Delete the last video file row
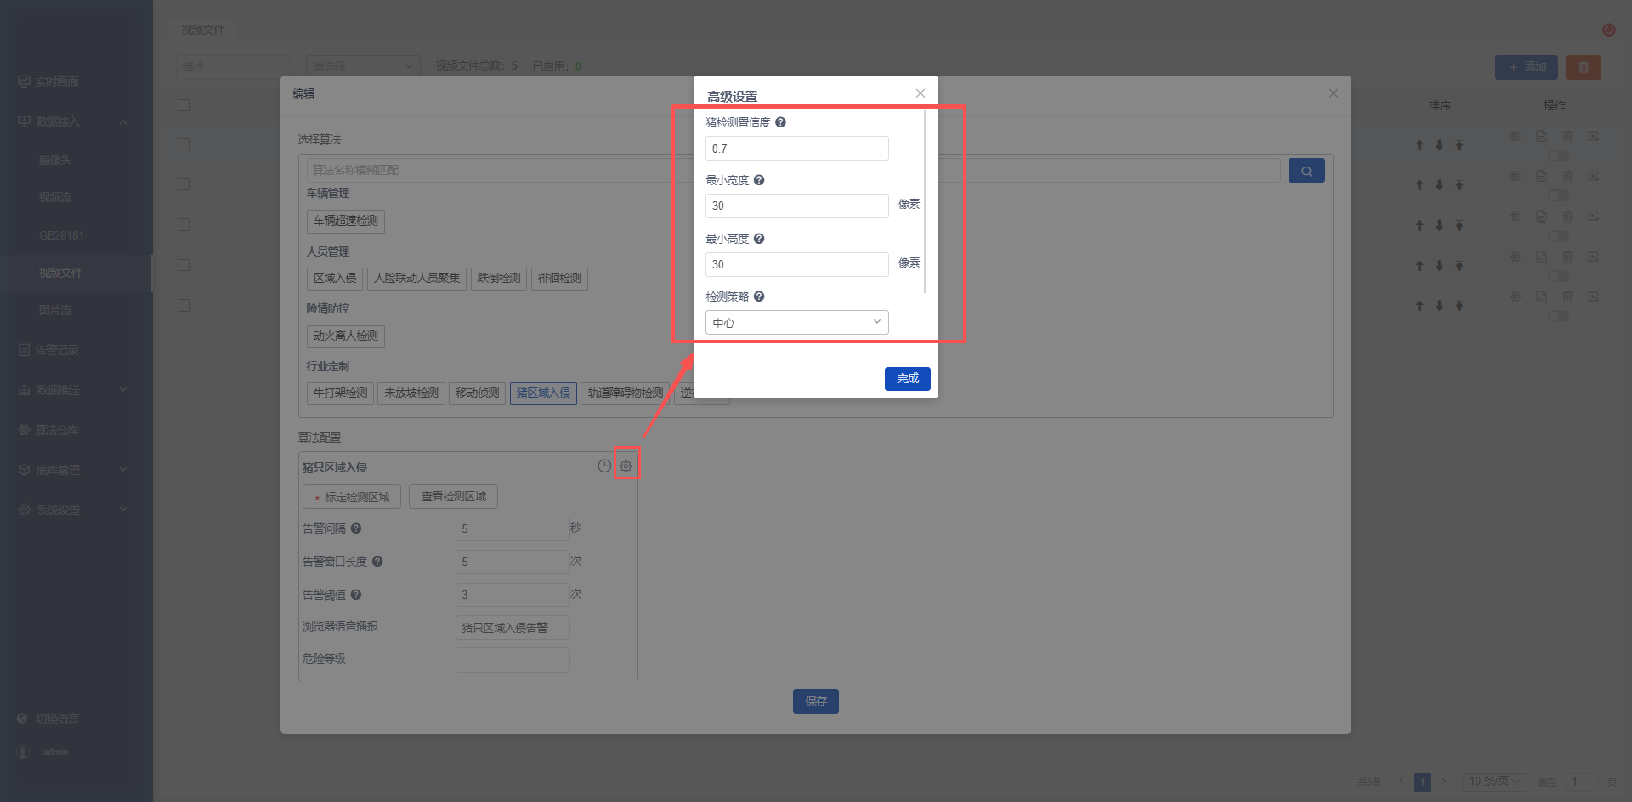1632x802 pixels. (x=1567, y=297)
